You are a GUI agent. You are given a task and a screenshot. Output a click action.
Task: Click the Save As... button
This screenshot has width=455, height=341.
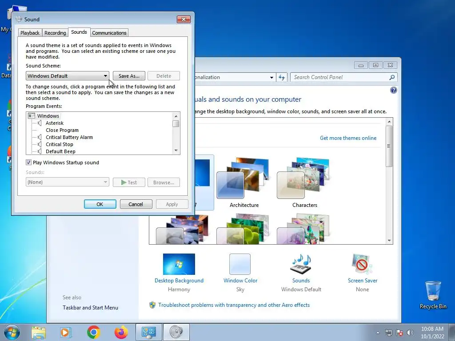click(x=129, y=76)
